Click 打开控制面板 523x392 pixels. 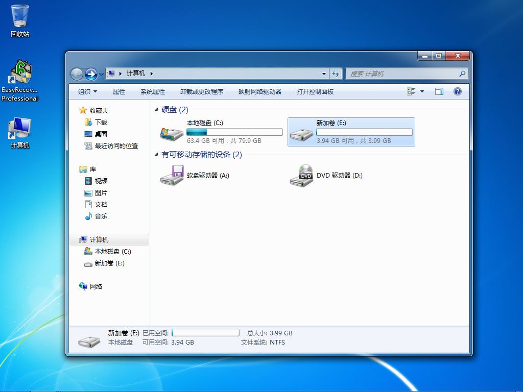tap(315, 92)
